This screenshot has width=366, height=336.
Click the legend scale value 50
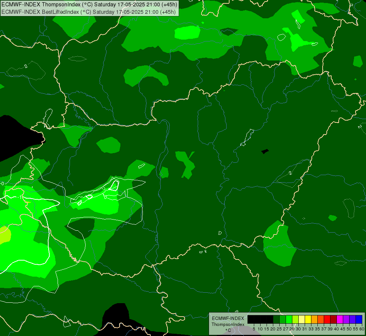pyautogui.click(x=349, y=329)
